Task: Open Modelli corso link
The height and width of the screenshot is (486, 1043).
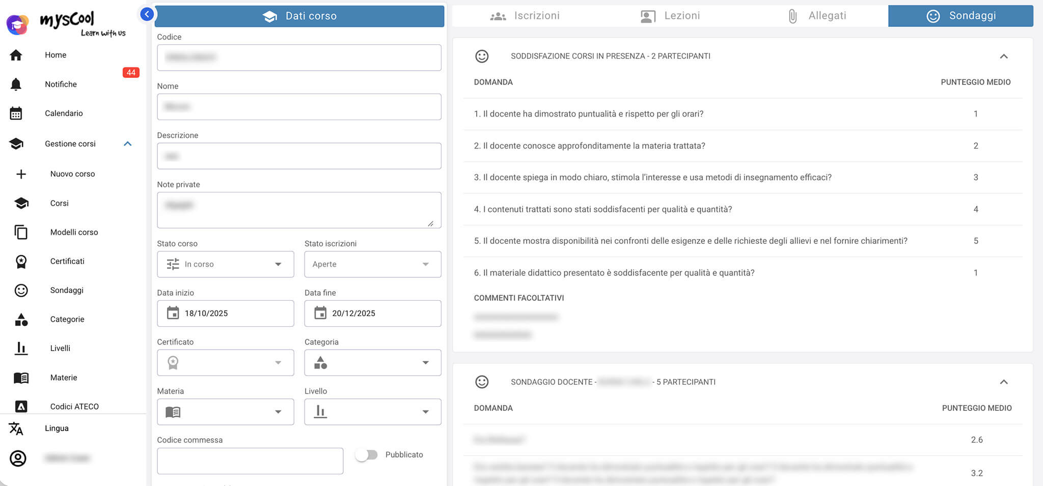Action: tap(74, 232)
